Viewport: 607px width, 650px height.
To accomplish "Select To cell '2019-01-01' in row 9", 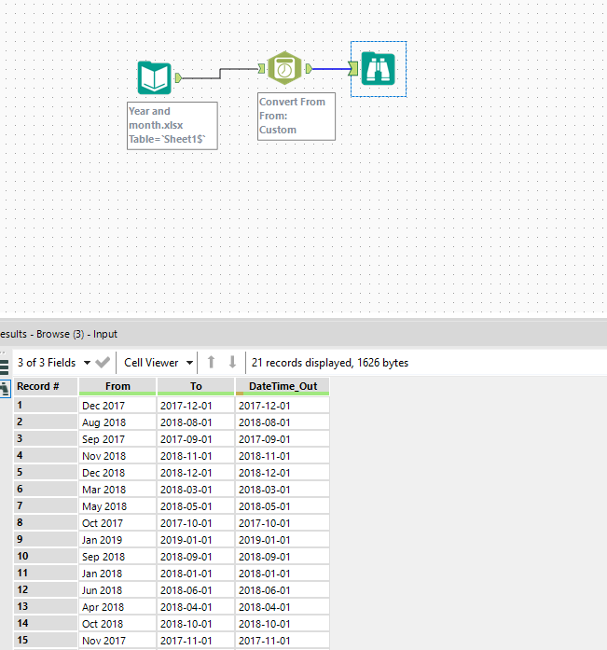I will pos(196,540).
